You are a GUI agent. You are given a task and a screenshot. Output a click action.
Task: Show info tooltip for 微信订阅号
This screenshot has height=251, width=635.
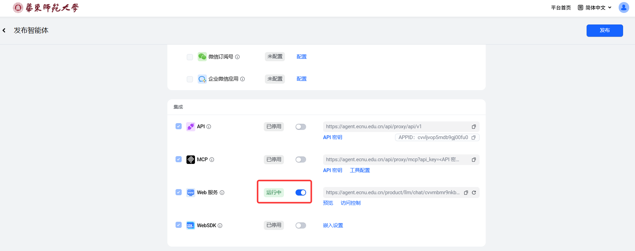pos(238,57)
